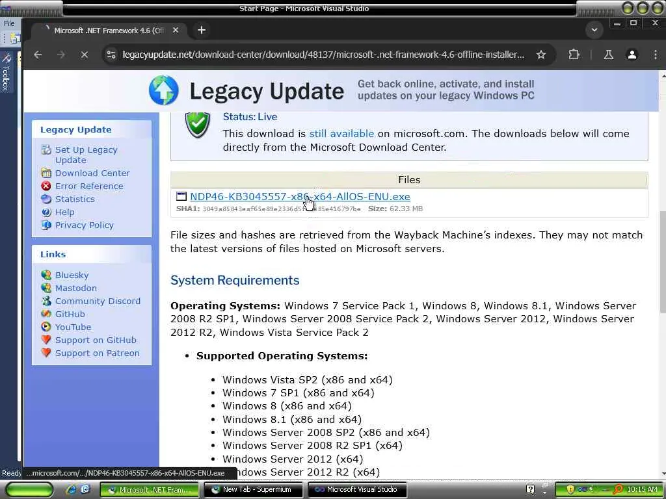
Task: Click the Set Up Legacy Update icon
Action: [46, 149]
